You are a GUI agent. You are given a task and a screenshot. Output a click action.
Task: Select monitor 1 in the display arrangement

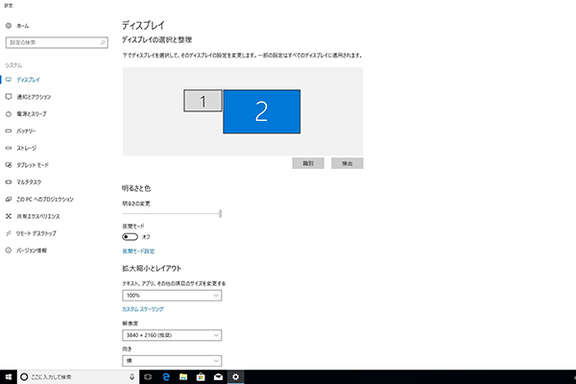click(x=203, y=101)
